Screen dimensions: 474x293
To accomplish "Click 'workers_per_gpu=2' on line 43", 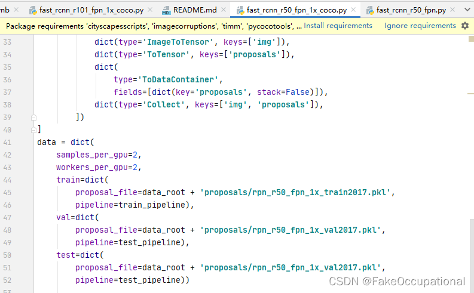I will (97, 168).
